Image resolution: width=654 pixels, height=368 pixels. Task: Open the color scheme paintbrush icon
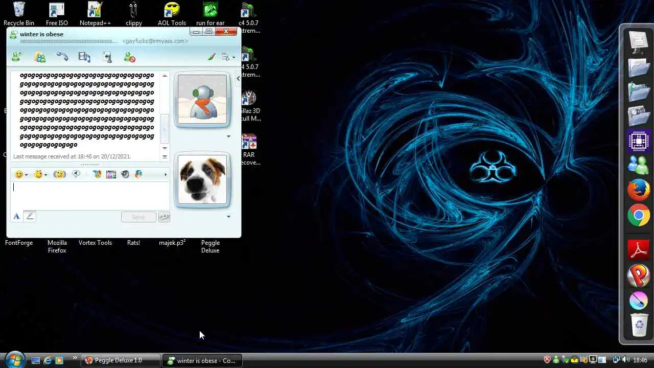coord(212,57)
